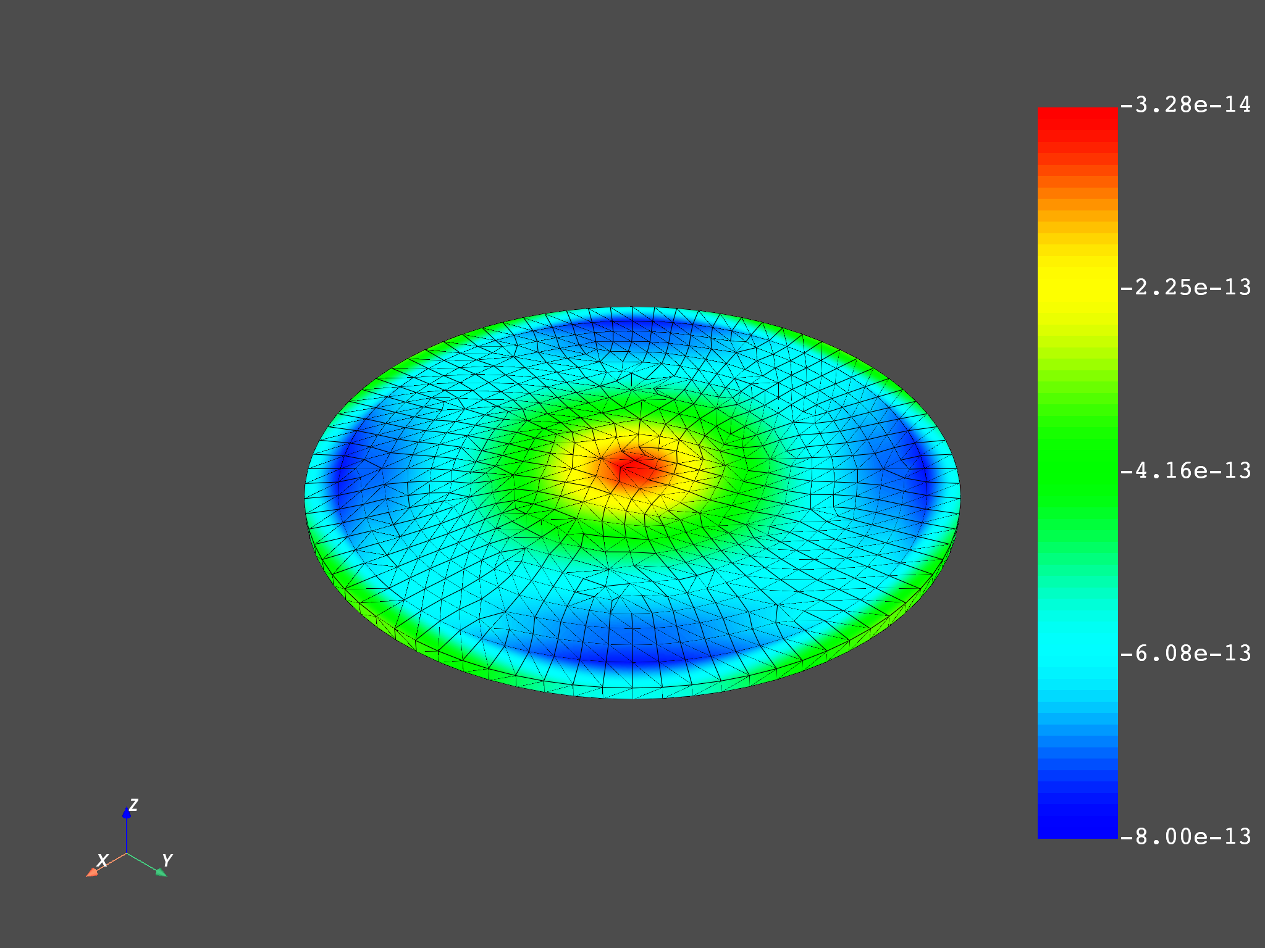The width and height of the screenshot is (1265, 948).
Task: Click the X axis label of triad
Action: click(x=103, y=860)
